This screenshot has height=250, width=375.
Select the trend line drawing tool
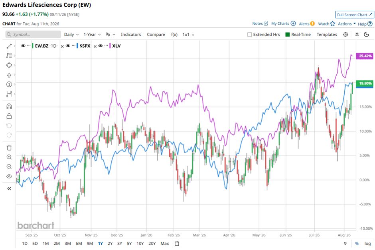[9, 46]
